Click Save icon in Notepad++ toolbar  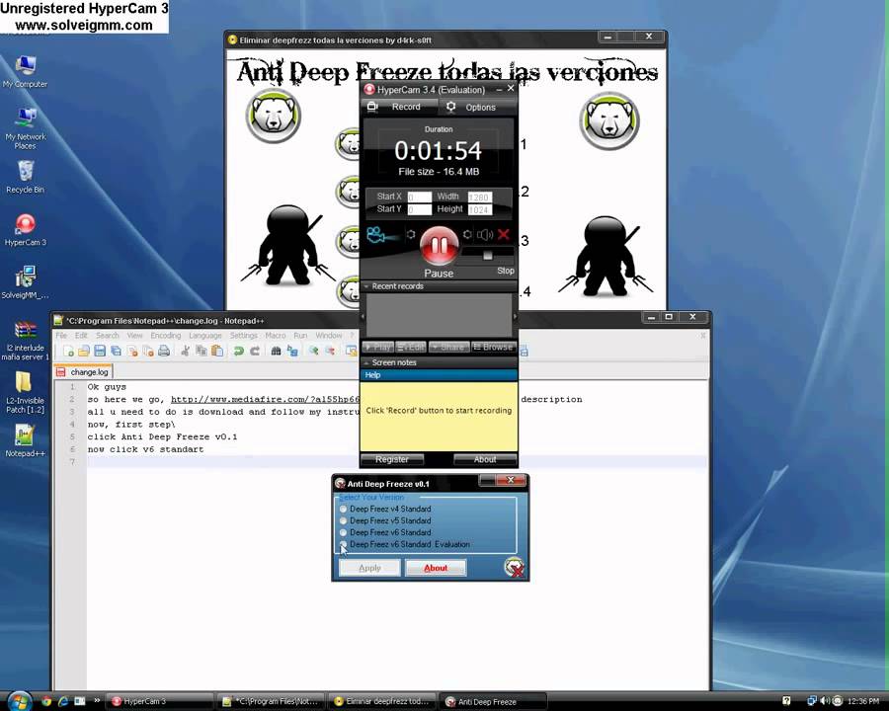tap(100, 351)
